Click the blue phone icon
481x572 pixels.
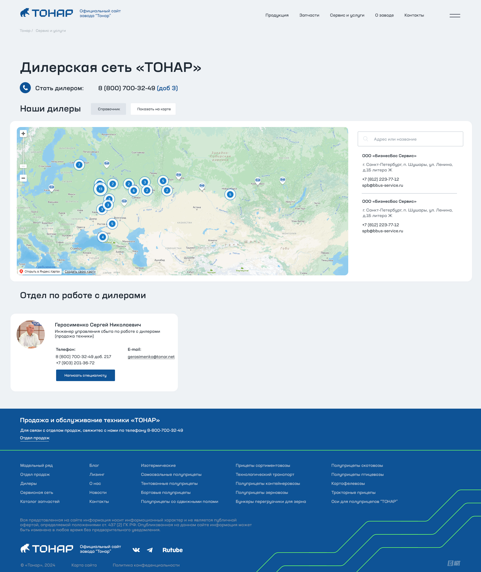(x=25, y=88)
